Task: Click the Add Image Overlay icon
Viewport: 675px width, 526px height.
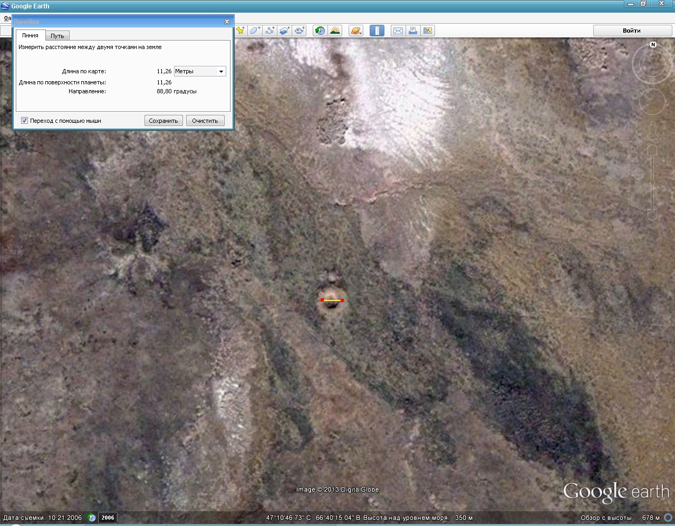Action: pos(285,31)
